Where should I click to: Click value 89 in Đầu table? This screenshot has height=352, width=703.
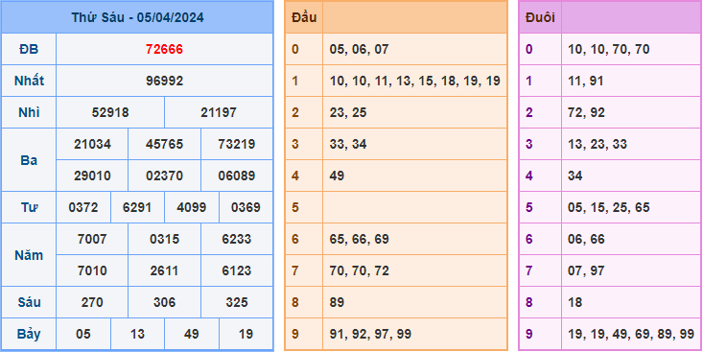[x=337, y=303]
